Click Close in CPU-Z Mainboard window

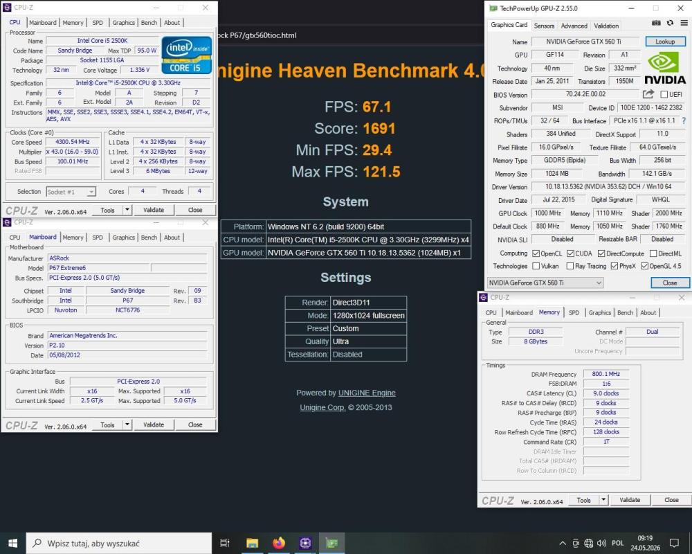point(195,425)
